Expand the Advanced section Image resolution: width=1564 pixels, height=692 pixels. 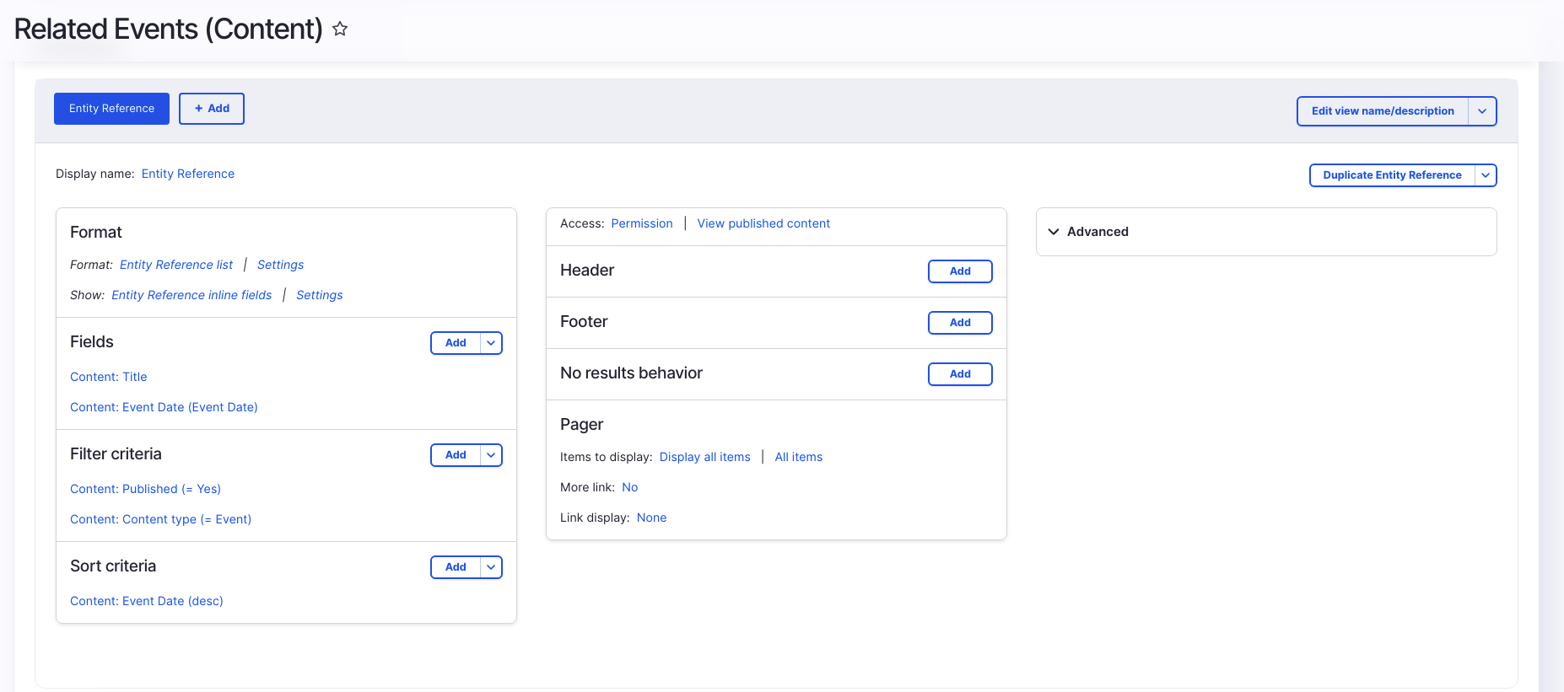1097,232
